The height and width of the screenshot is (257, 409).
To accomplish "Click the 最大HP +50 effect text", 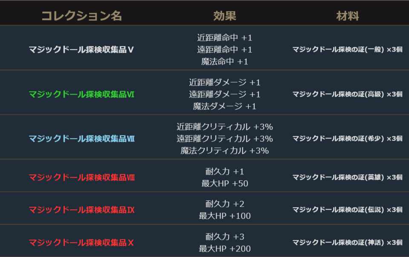I will pos(225,184).
